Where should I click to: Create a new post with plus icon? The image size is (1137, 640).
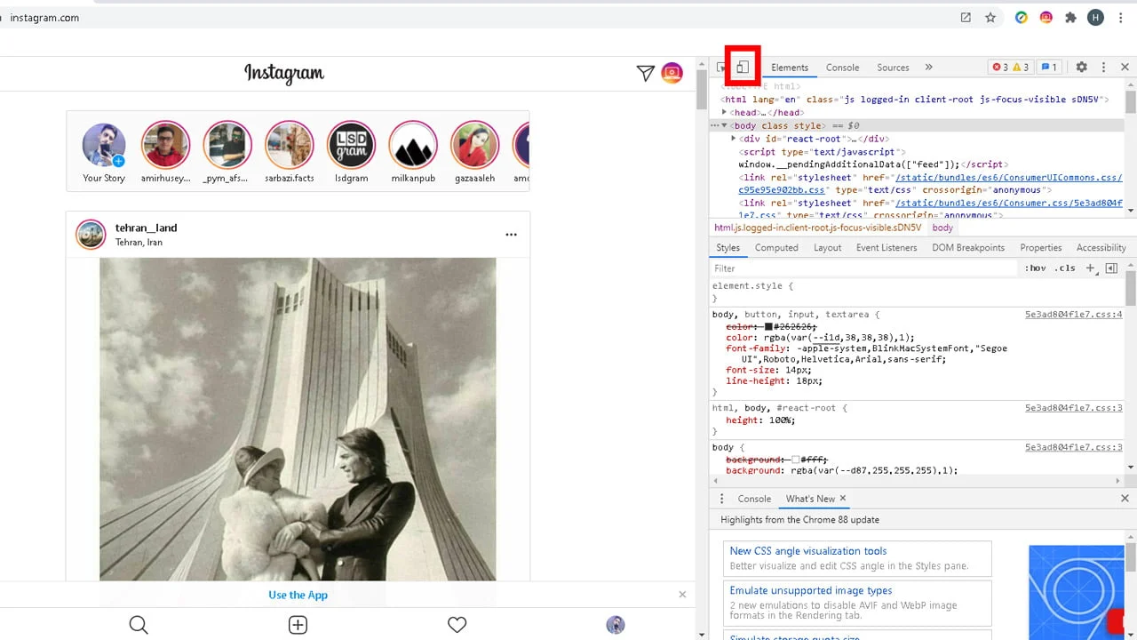[x=298, y=625]
